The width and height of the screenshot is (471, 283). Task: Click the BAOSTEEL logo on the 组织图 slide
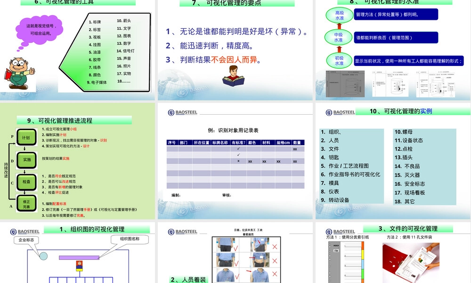point(25,232)
